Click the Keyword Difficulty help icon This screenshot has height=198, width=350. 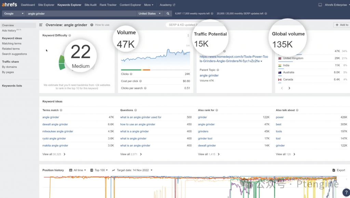[70, 36]
